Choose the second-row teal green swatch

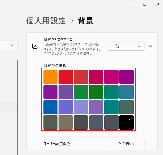click(111, 92)
